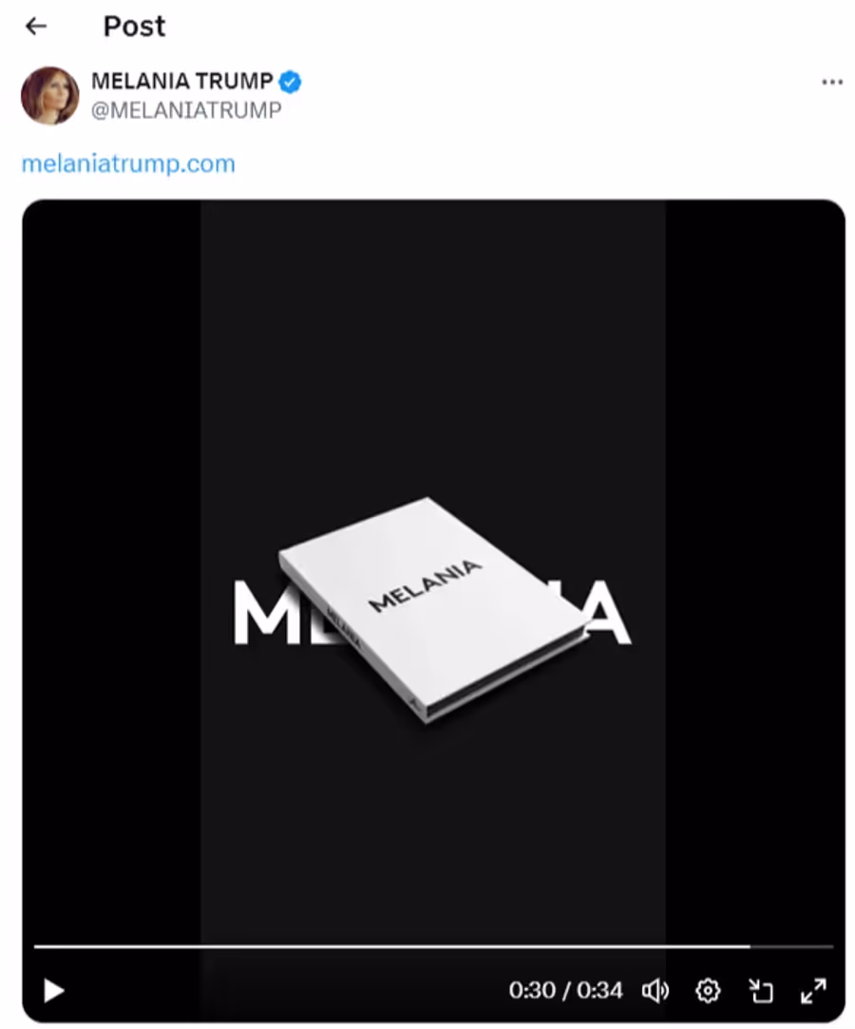Open the three-dot more options menu

pos(832,82)
